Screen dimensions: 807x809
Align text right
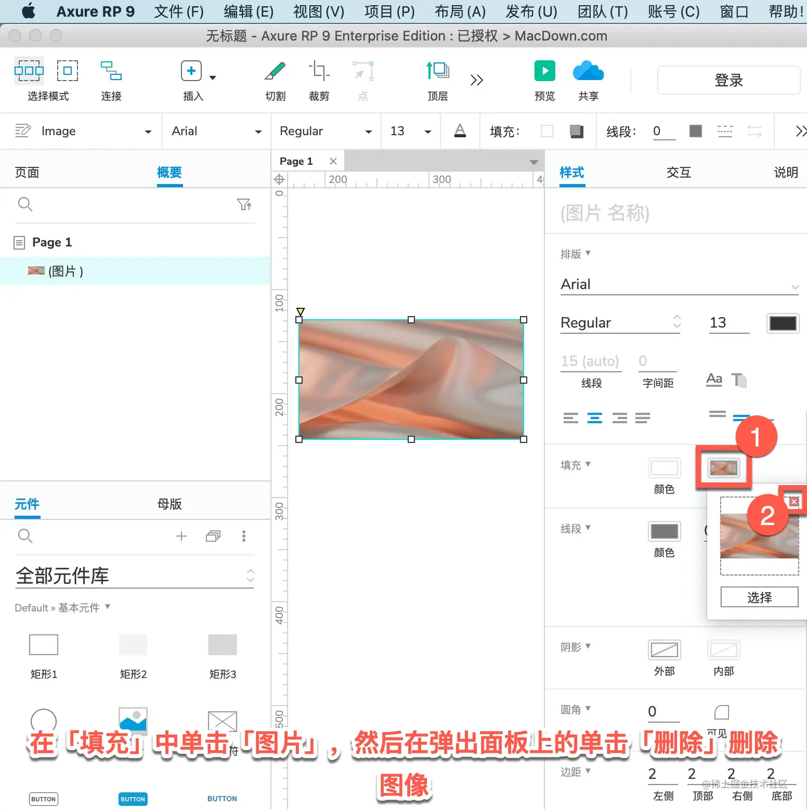tap(619, 418)
